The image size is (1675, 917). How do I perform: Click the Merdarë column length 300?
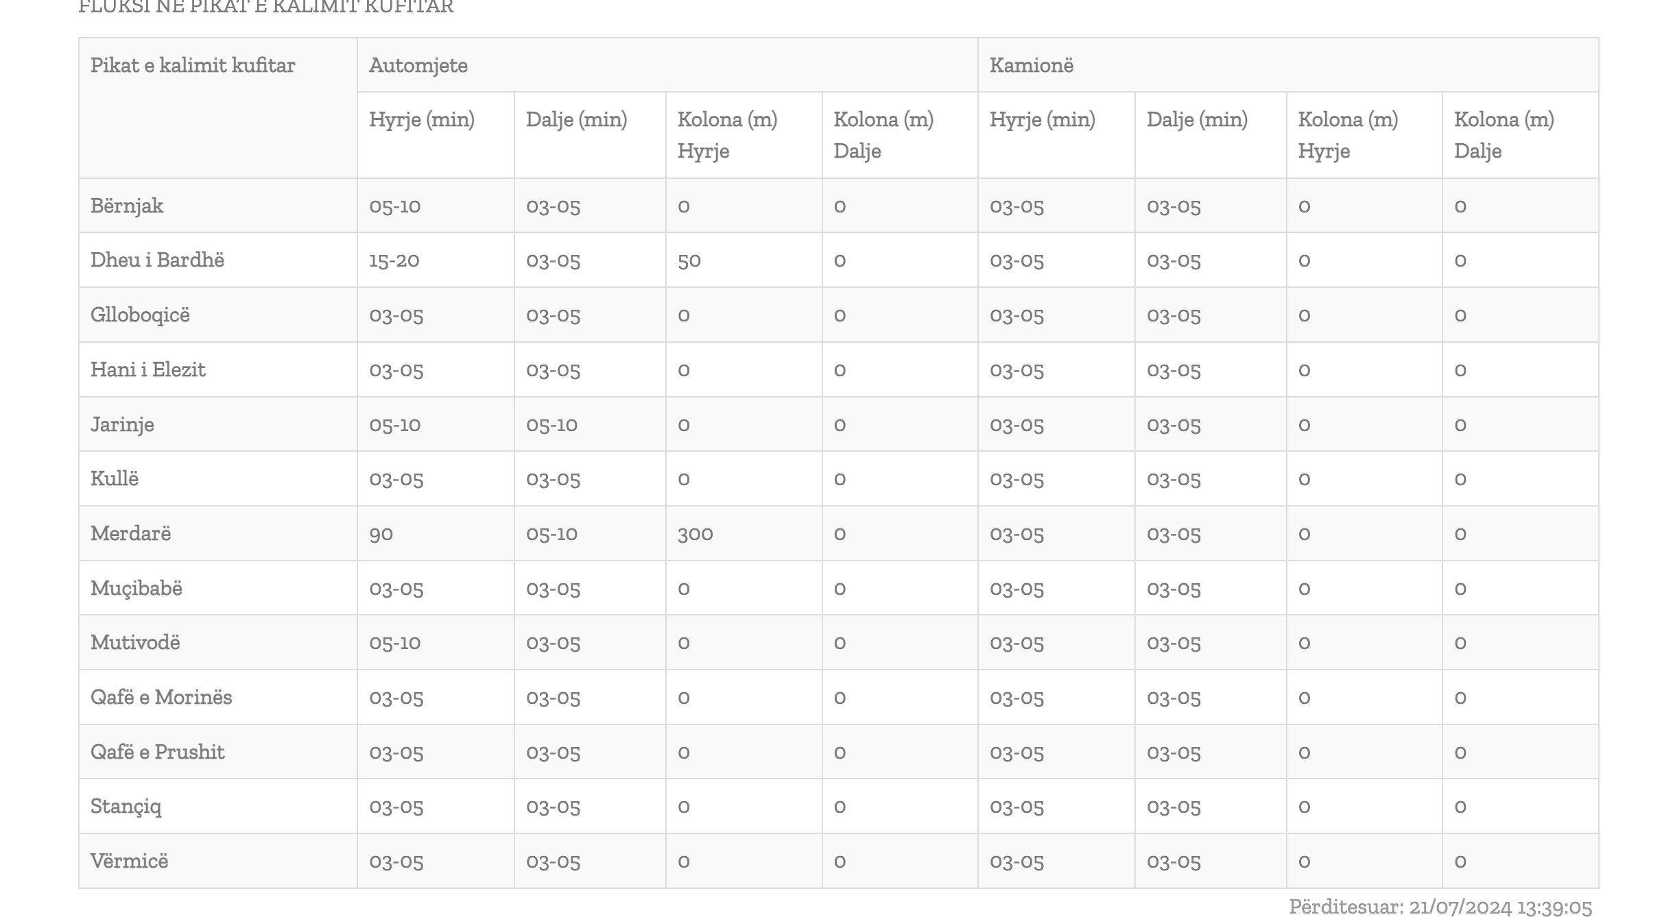[696, 534]
